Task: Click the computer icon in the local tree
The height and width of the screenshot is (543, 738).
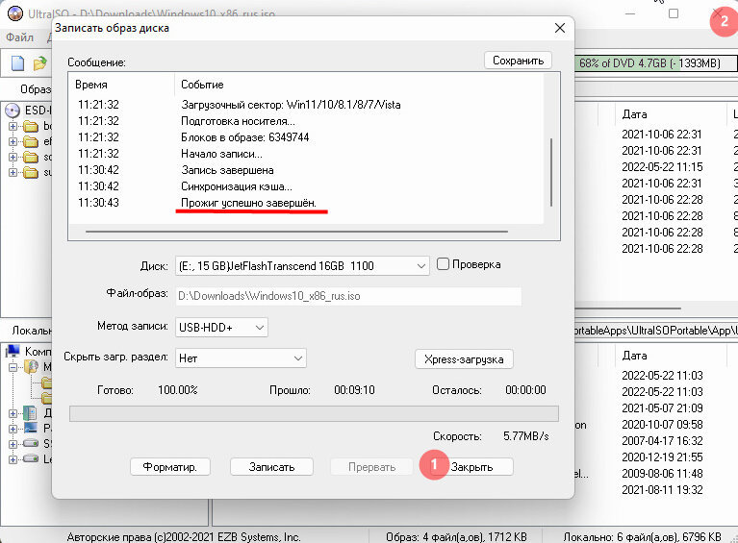Action: coord(13,351)
